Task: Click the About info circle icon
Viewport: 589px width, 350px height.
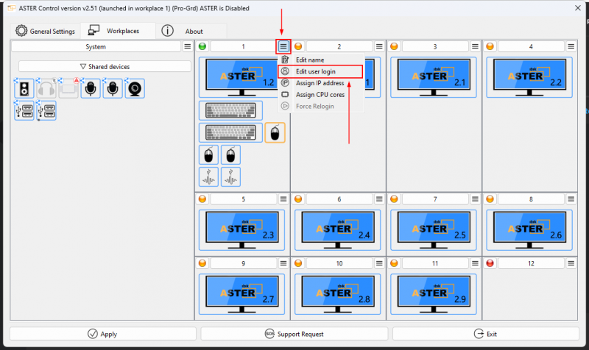Action: coord(168,31)
